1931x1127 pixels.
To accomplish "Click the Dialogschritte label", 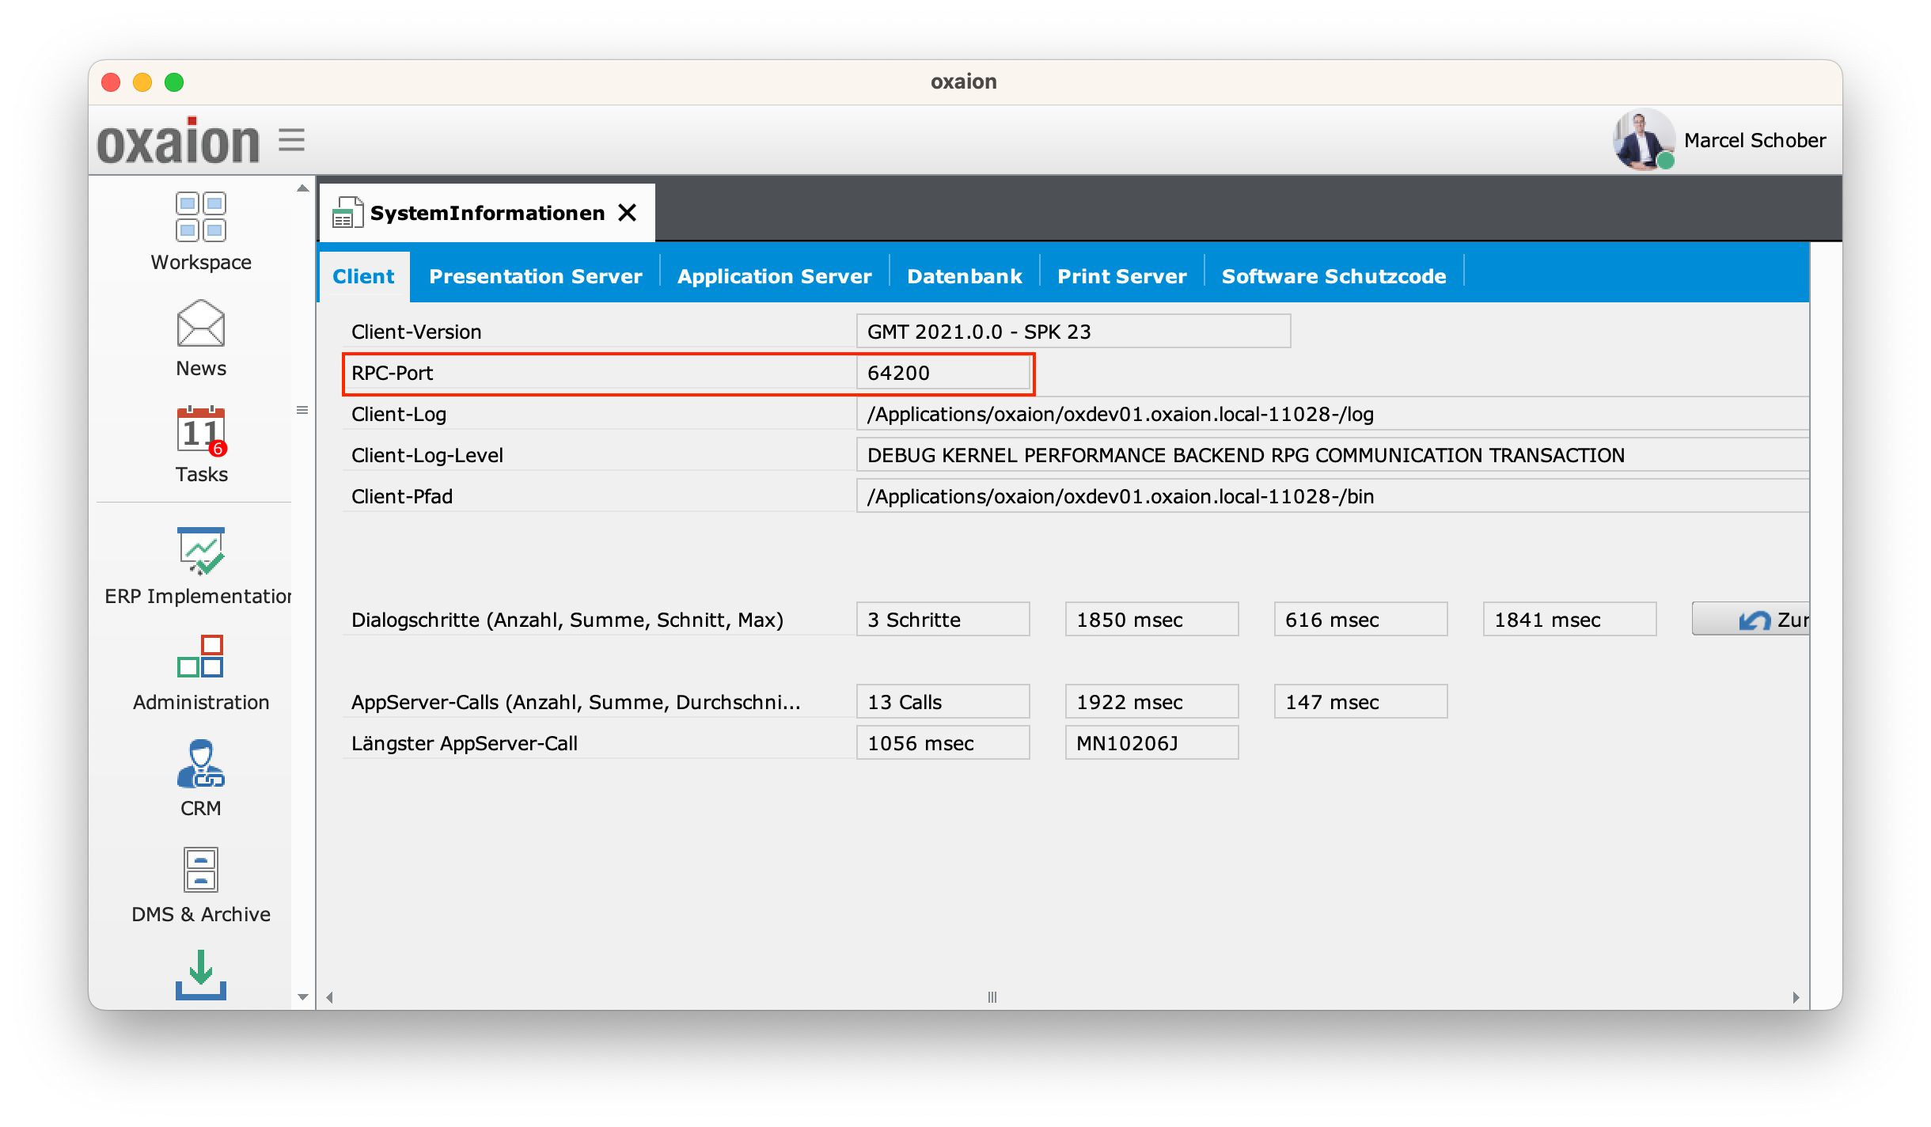I will (567, 620).
